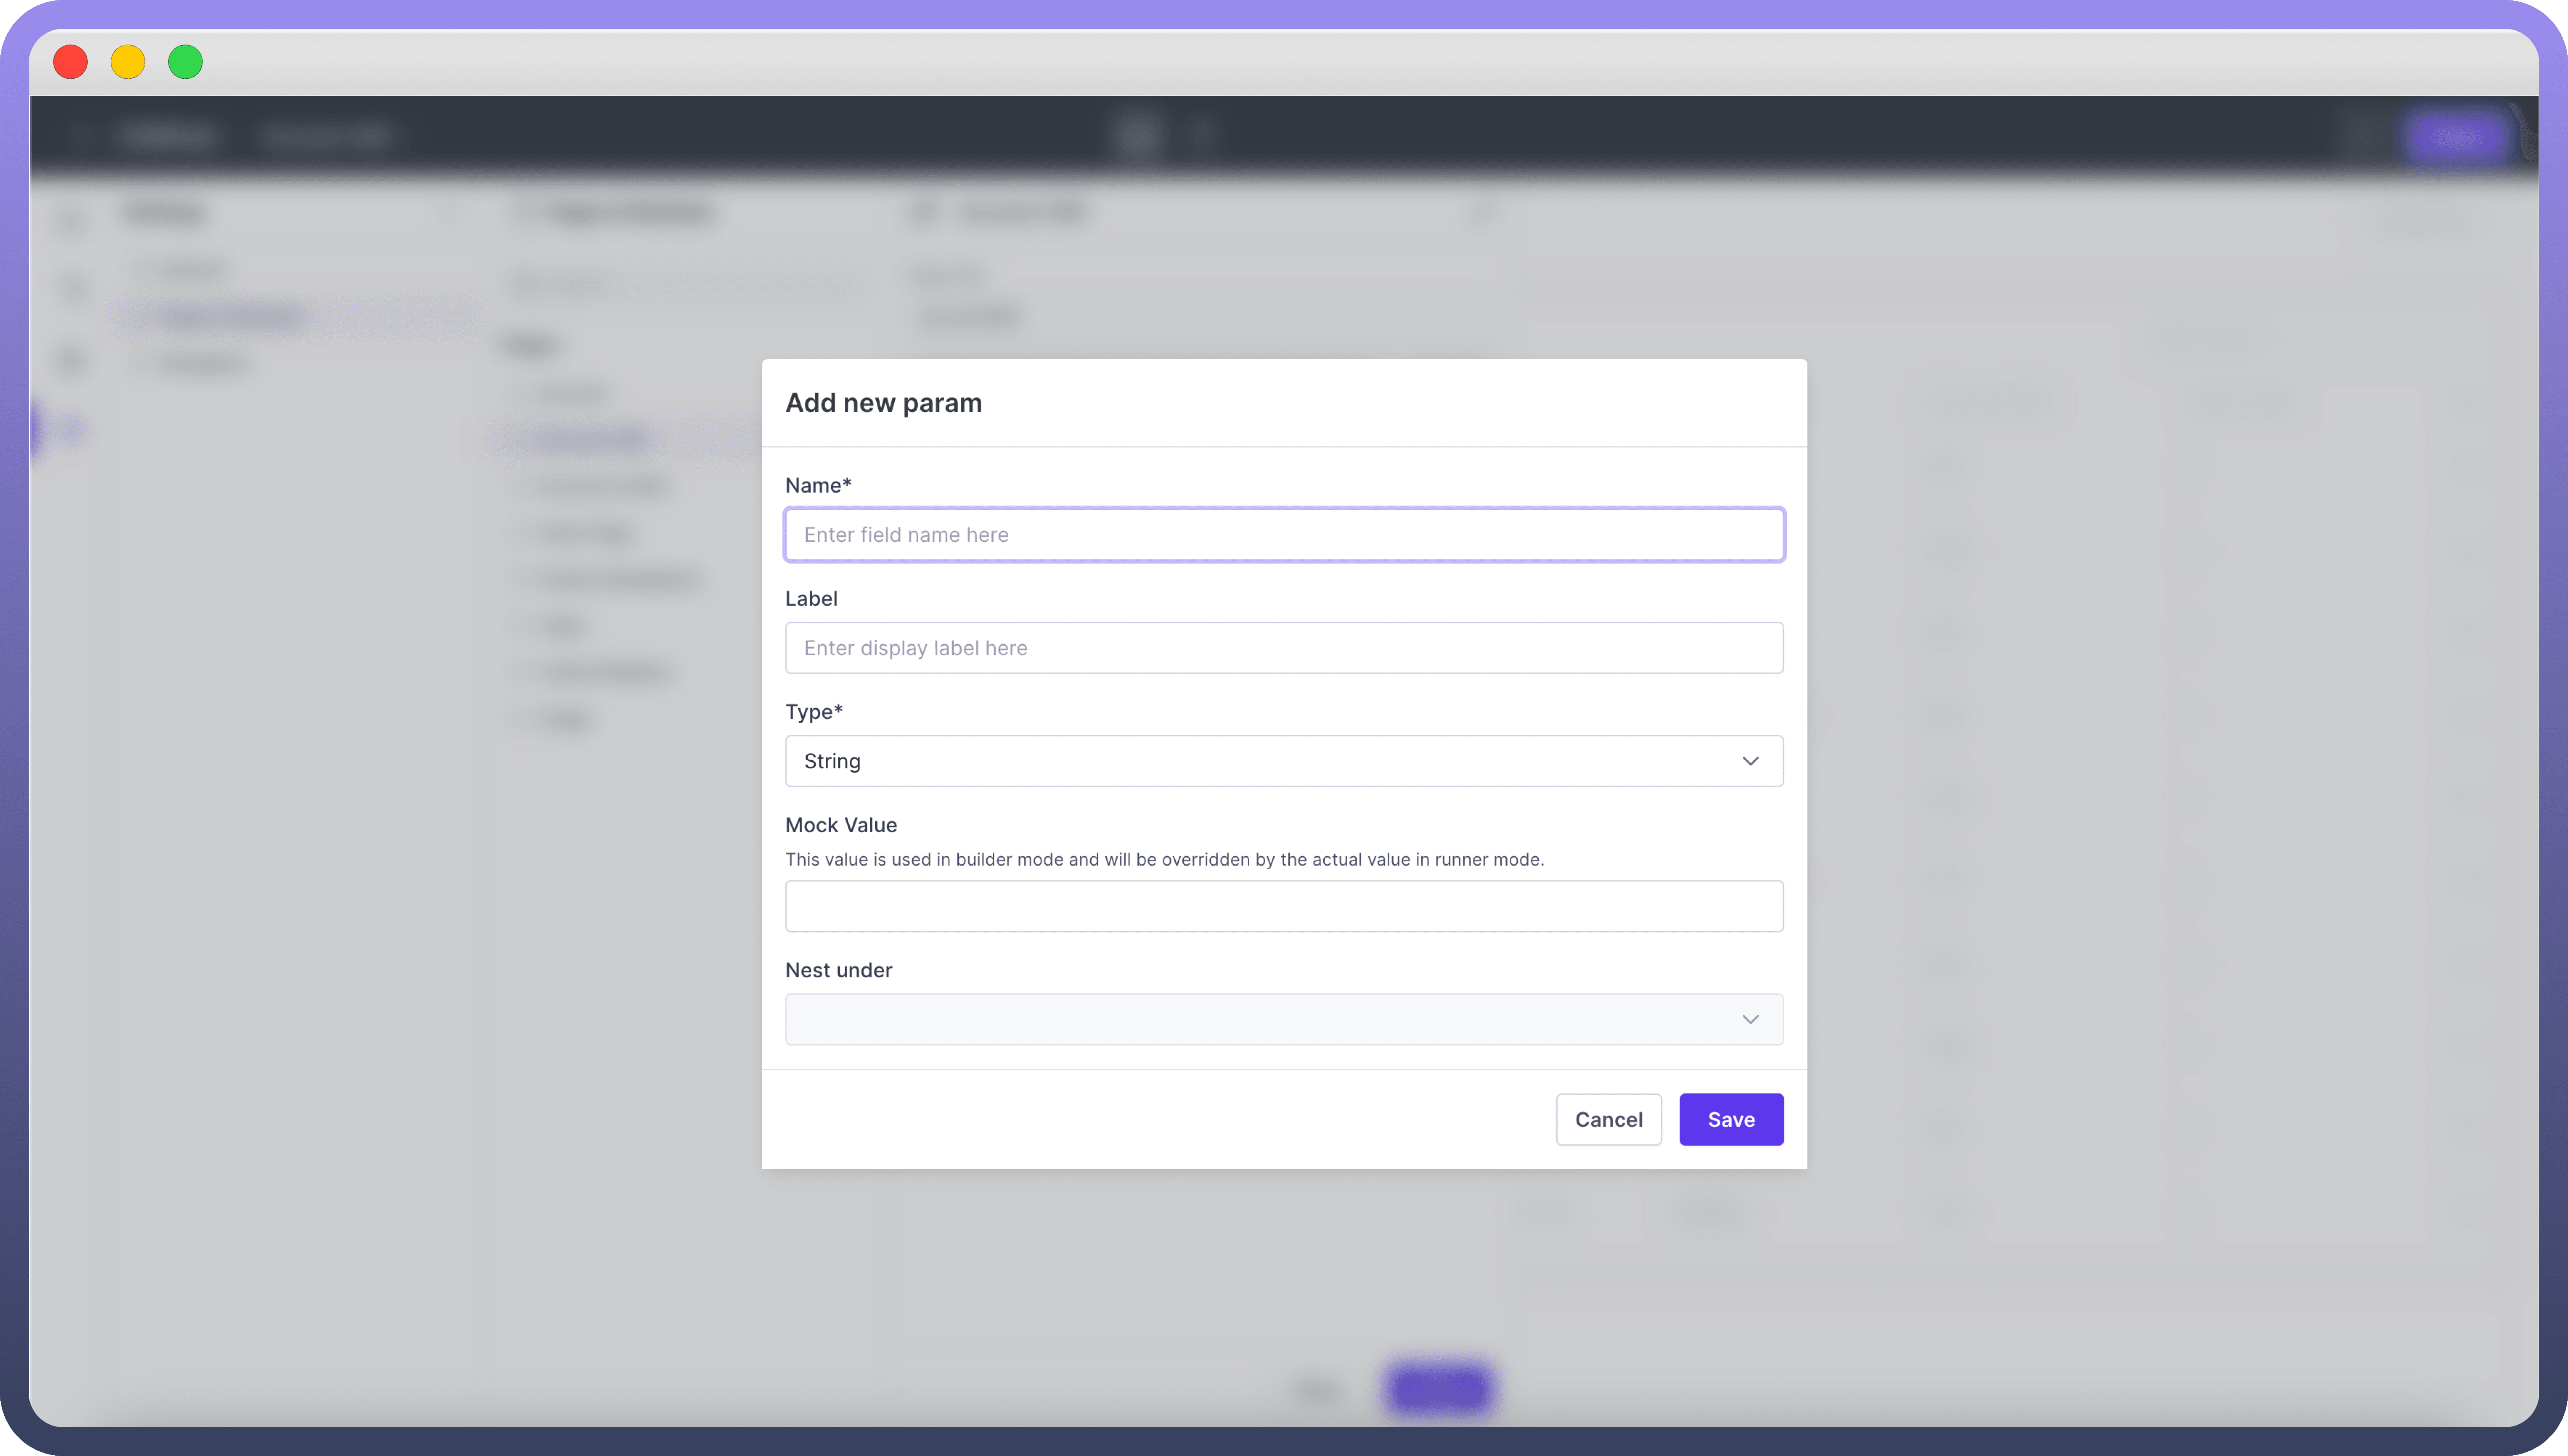Click the "Add new param" dialog title
The width and height of the screenshot is (2568, 1456).
coord(883,403)
